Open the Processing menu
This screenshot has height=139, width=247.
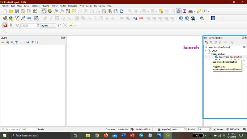[x=99, y=6]
